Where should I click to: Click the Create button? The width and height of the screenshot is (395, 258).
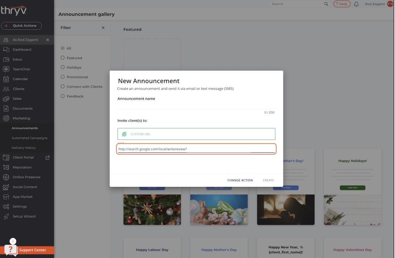tap(268, 180)
